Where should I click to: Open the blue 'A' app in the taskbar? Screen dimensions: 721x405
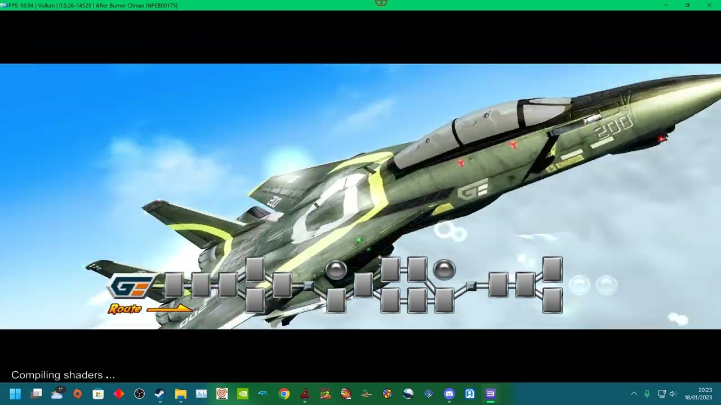(470, 394)
